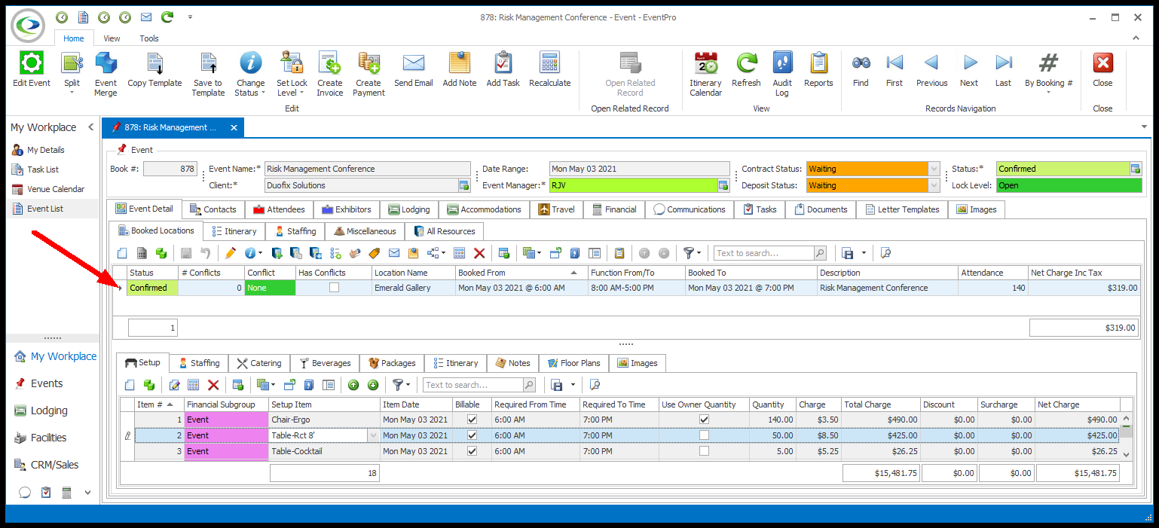The width and height of the screenshot is (1159, 528).
Task: Toggle Use Owner Quantity for Table-Rct 8'
Action: click(x=704, y=435)
